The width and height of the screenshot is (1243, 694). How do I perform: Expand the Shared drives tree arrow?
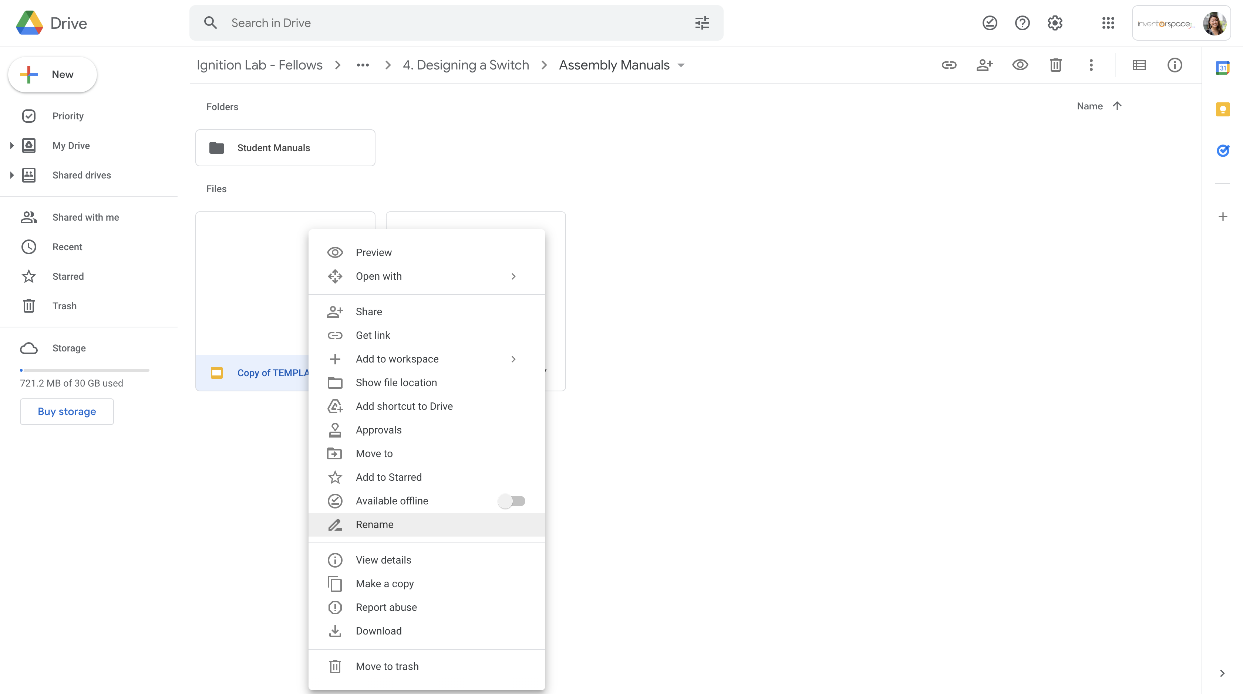pos(11,175)
